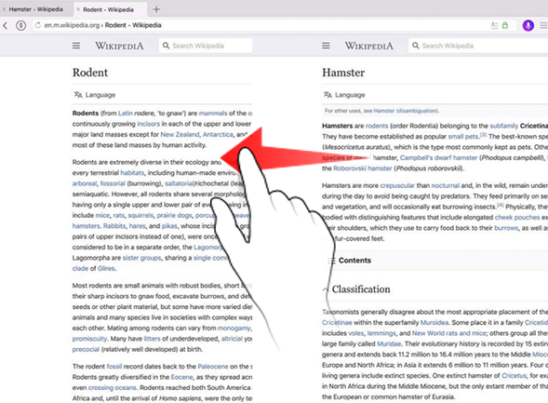The height and width of the screenshot is (403, 548).
Task: Open the Glires link
Action: pyautogui.click(x=106, y=268)
